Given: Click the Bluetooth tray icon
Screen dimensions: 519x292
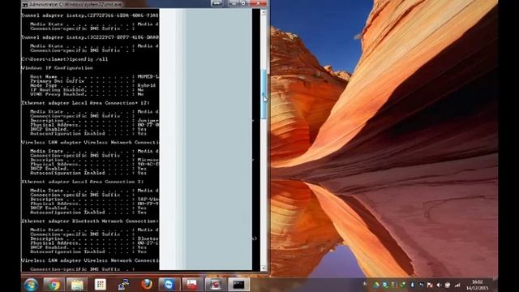Looking at the screenshot, I should click(413, 285).
